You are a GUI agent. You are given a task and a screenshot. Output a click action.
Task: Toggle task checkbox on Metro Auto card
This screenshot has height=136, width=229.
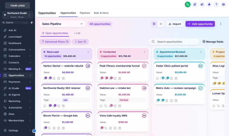pos(171,100)
